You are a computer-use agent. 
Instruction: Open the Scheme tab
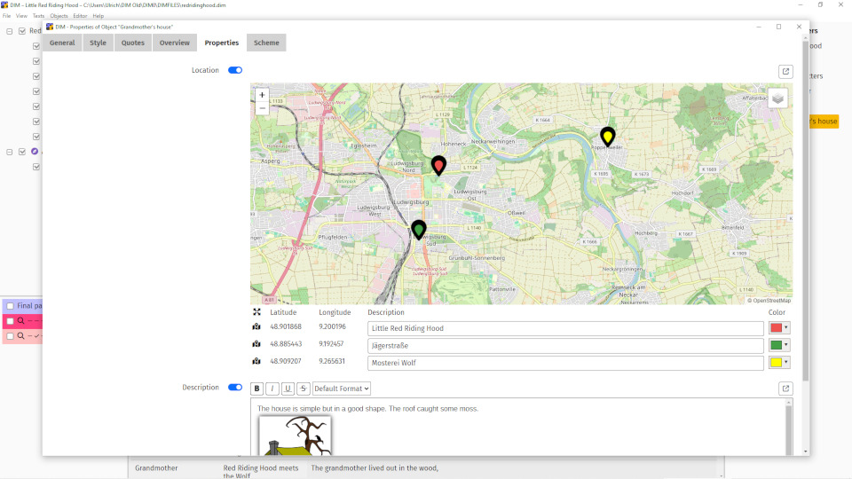point(266,43)
